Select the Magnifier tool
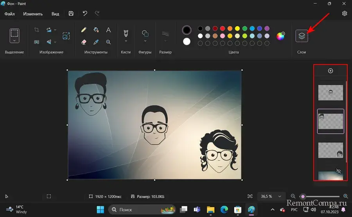The width and height of the screenshot is (352, 217). click(x=108, y=42)
